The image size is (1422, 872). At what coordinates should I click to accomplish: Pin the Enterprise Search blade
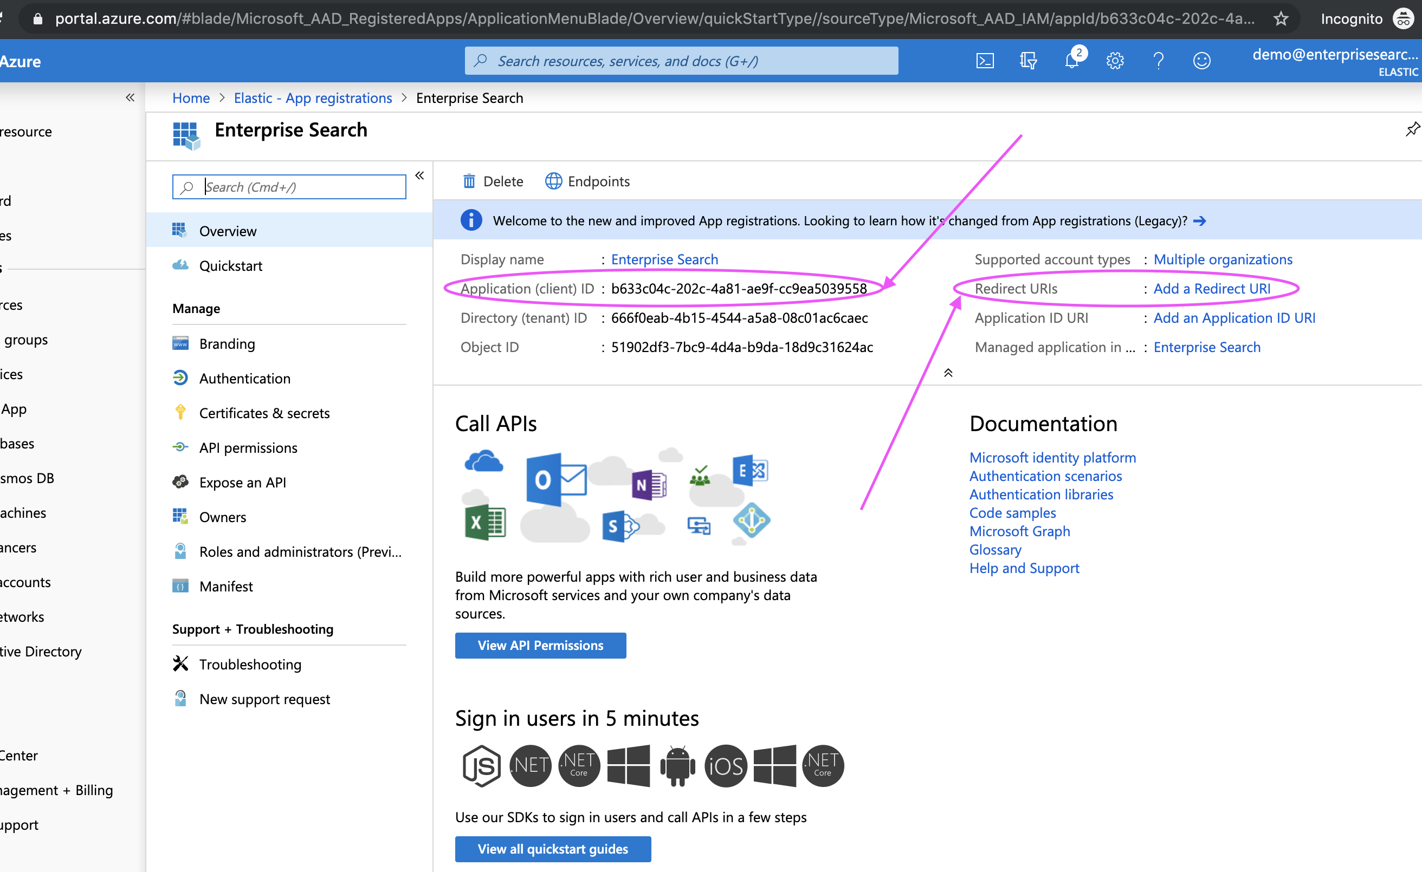1412,129
